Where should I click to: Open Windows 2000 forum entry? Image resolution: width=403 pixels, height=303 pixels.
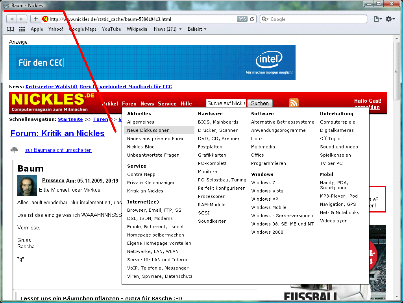267,232
